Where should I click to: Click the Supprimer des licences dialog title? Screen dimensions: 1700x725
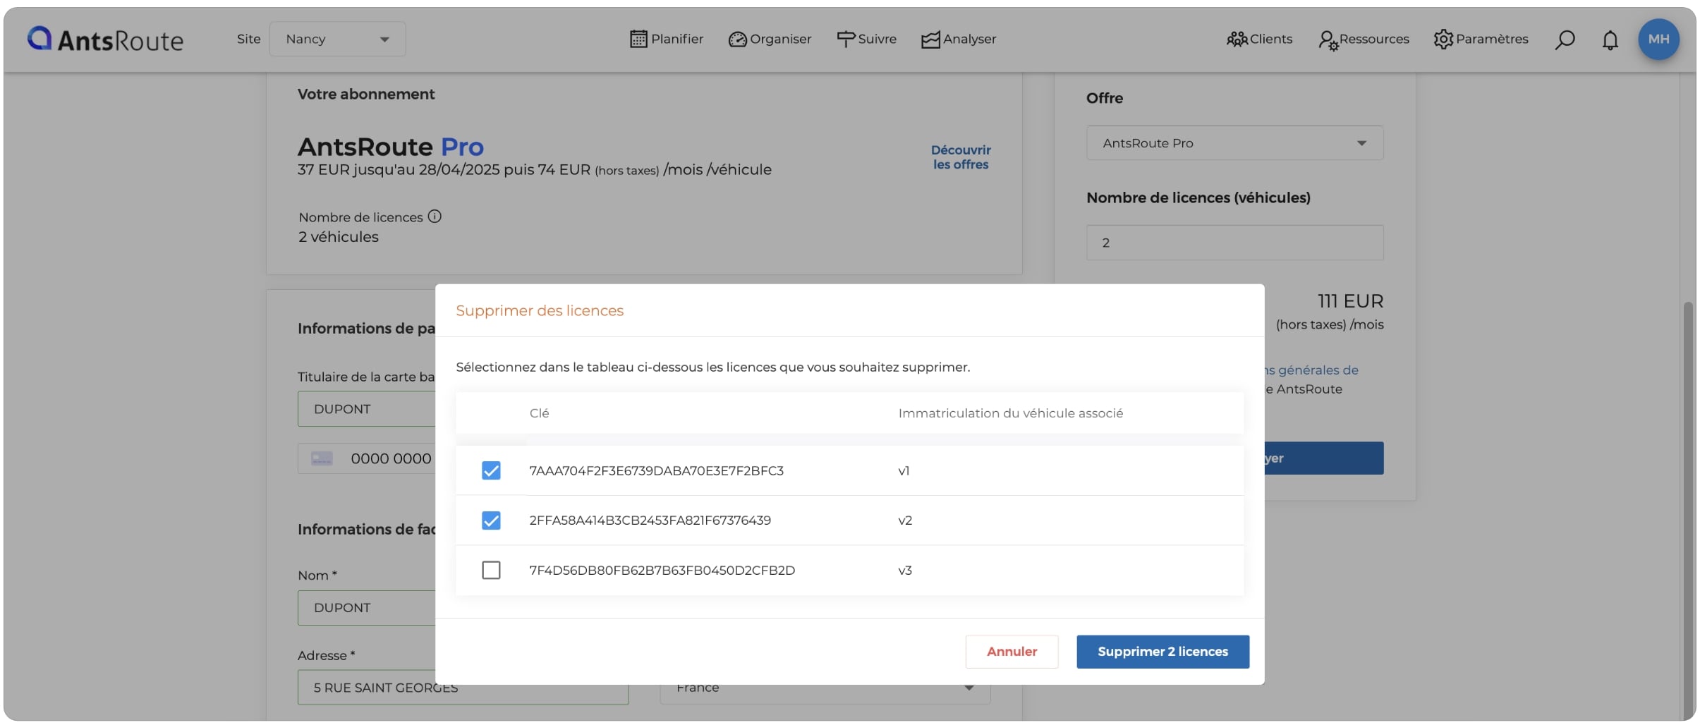[540, 311]
